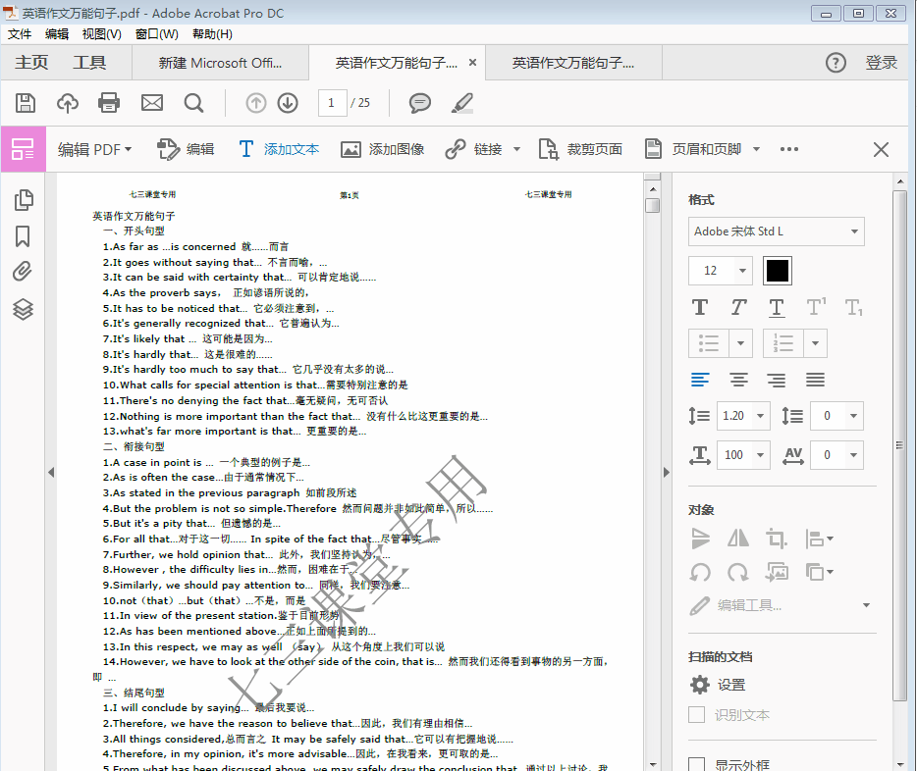The image size is (917, 771).
Task: Expand the font name dropdown
Action: [854, 231]
